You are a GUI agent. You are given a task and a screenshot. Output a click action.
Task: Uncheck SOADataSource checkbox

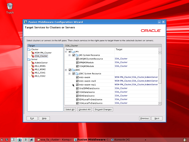pos(77,92)
